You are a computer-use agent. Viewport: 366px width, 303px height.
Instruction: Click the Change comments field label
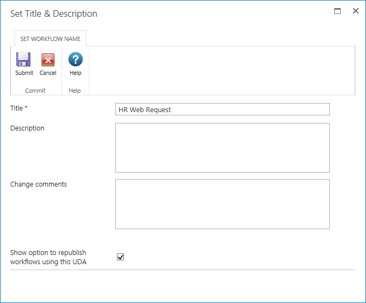tap(39, 184)
